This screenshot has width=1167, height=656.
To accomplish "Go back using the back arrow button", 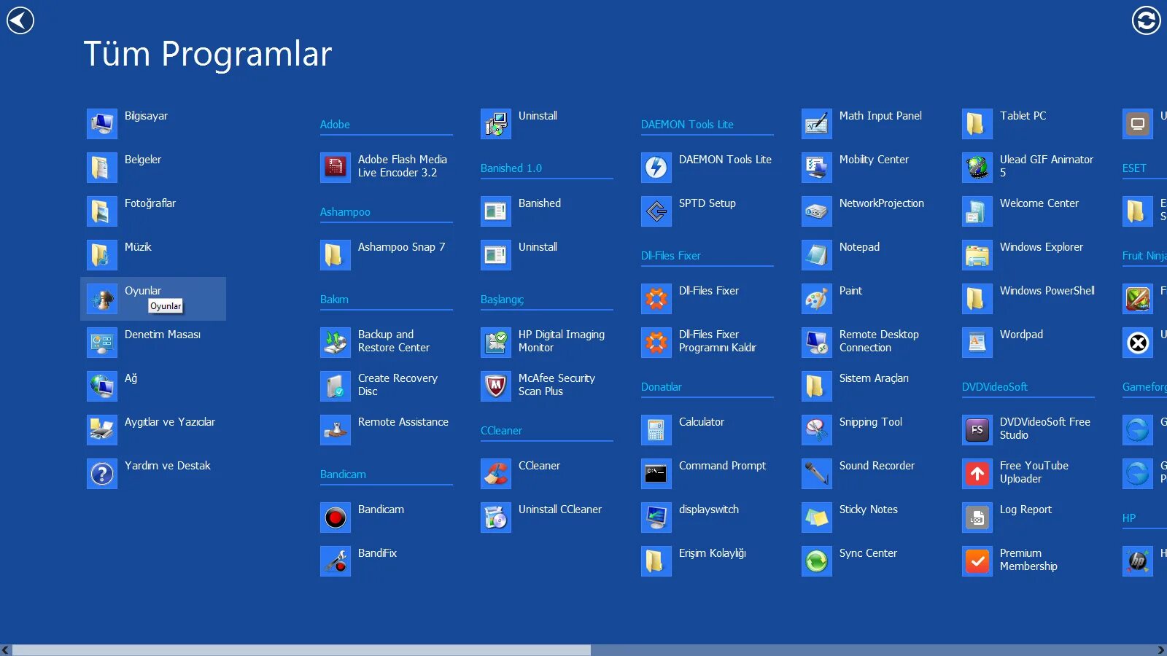I will 20,20.
